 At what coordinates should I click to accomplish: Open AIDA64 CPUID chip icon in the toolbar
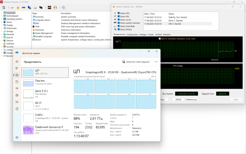pos(12,8)
